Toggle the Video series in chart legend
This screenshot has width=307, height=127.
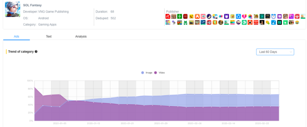(159, 73)
